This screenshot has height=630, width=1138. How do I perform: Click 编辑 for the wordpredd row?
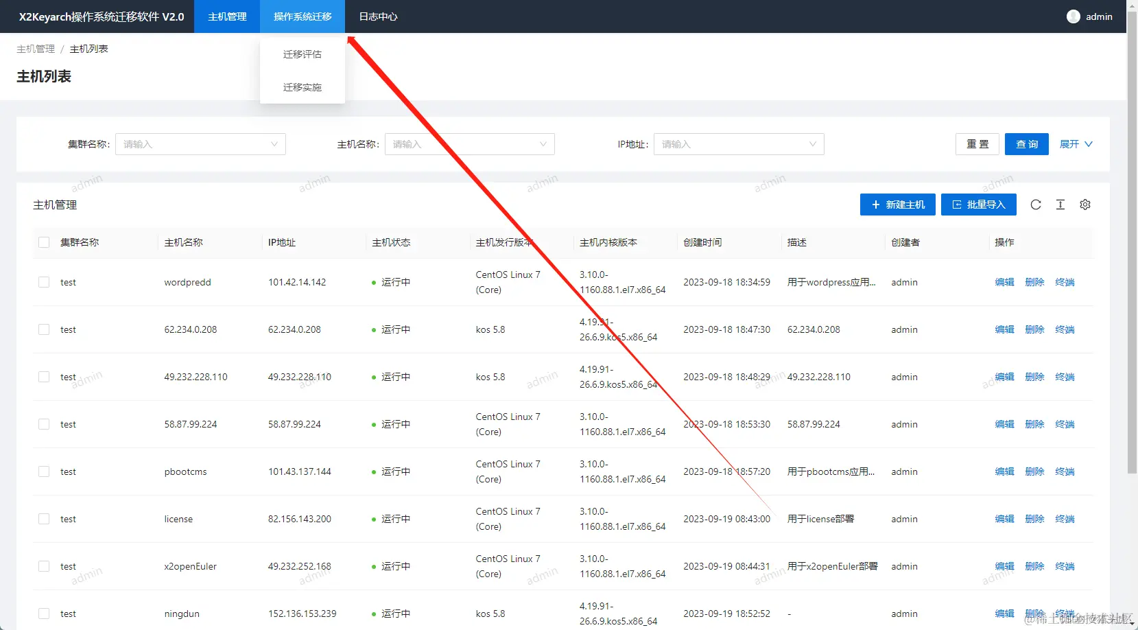1004,282
